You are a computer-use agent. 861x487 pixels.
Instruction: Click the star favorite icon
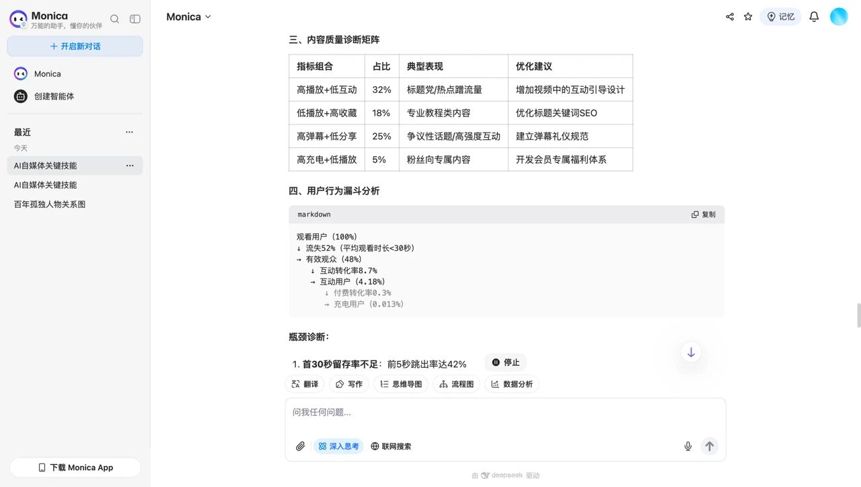click(x=748, y=17)
